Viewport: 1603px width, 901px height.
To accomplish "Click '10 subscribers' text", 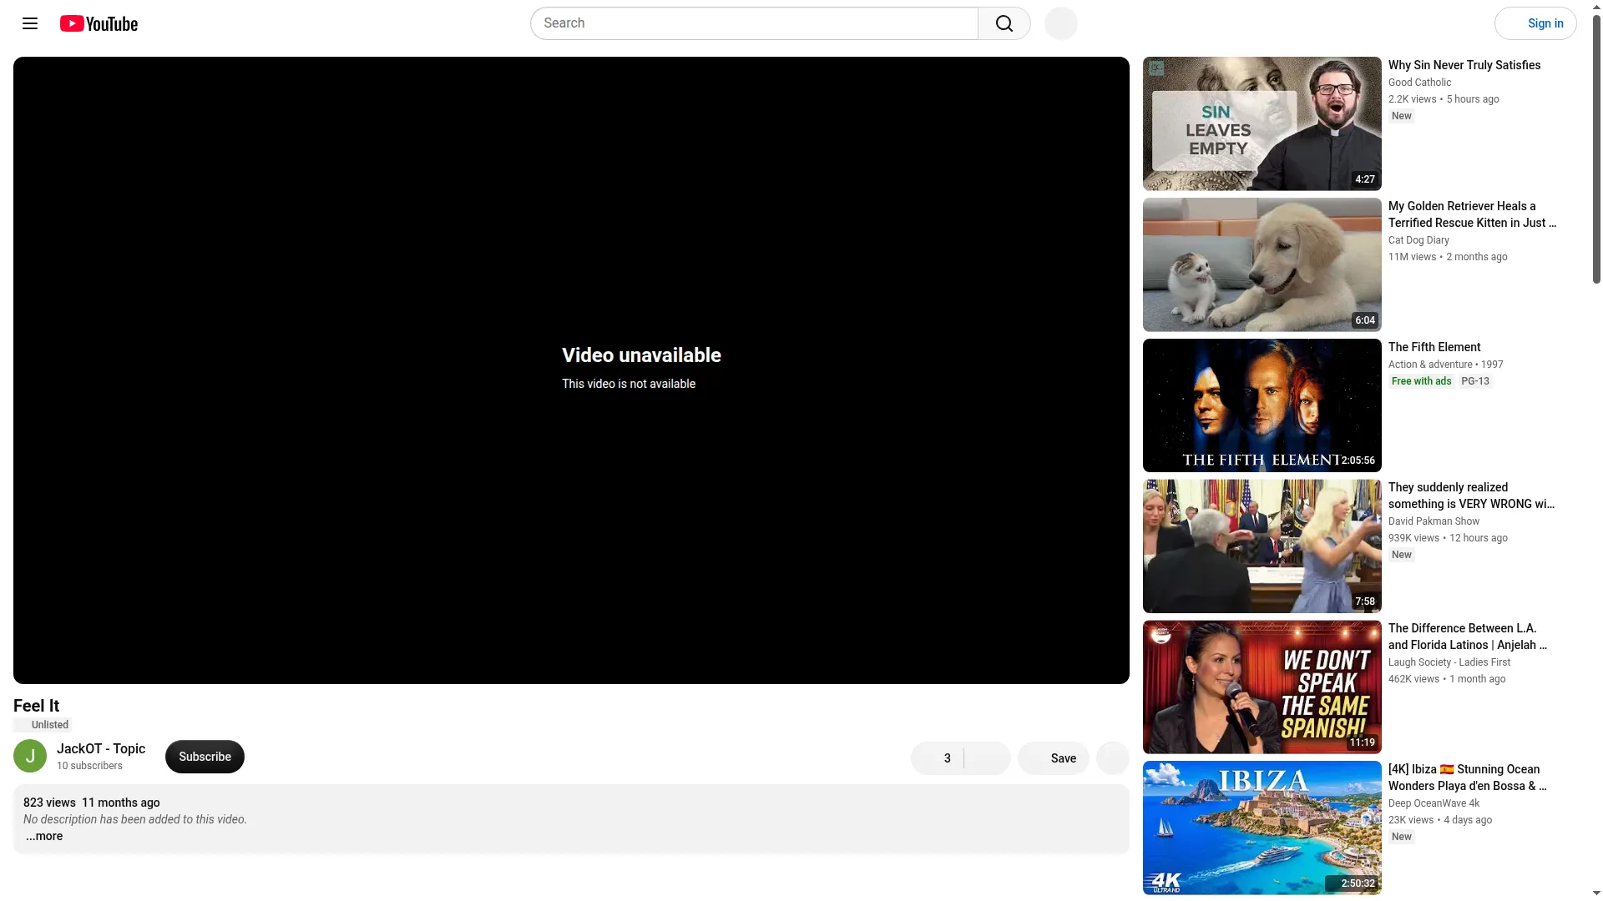I will click(89, 766).
